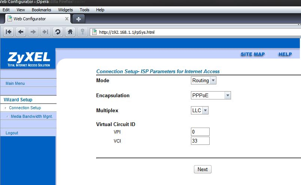Click Logout in sidebar
Viewport: 301px width, 185px height.
[12, 133]
